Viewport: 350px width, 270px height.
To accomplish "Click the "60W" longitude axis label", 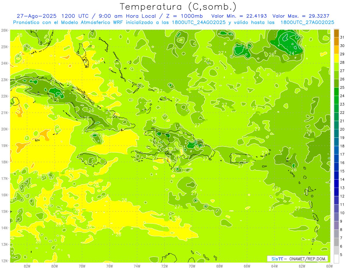I will [329, 266].
